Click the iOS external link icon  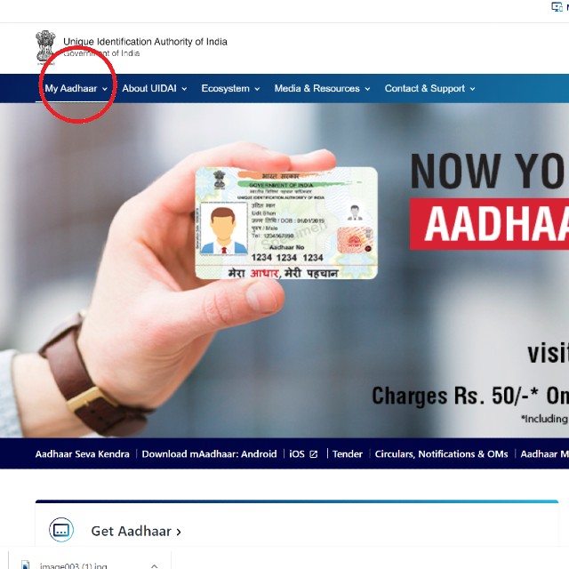314,454
